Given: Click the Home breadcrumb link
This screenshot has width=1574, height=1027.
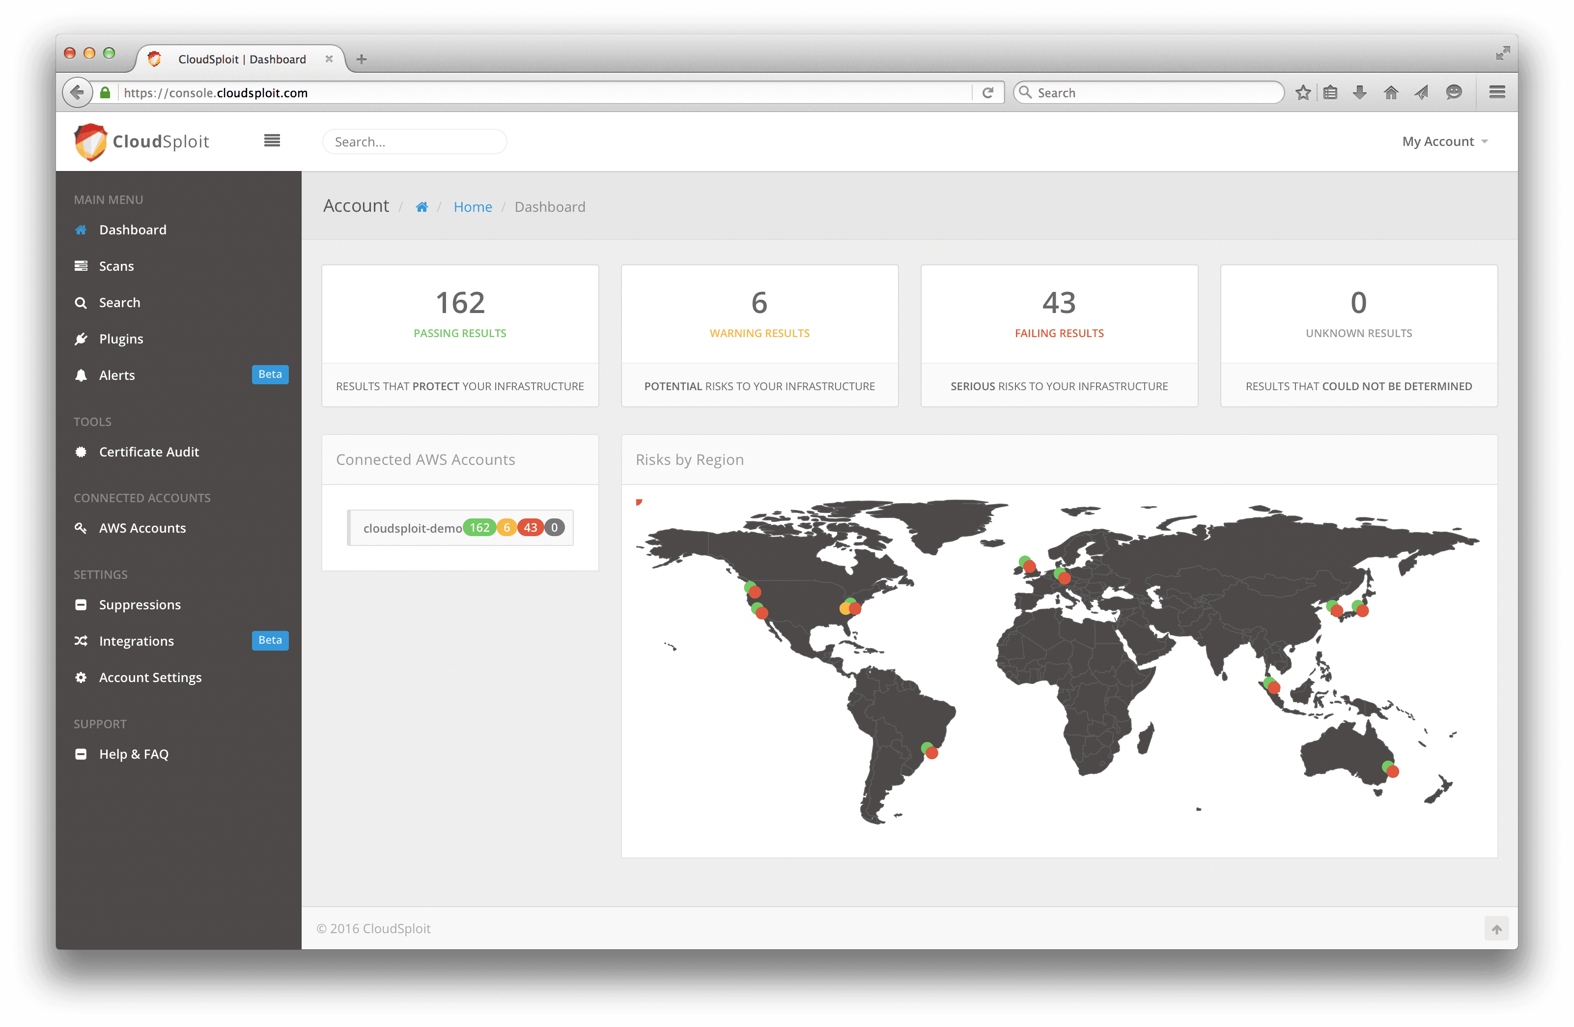Looking at the screenshot, I should [x=472, y=207].
